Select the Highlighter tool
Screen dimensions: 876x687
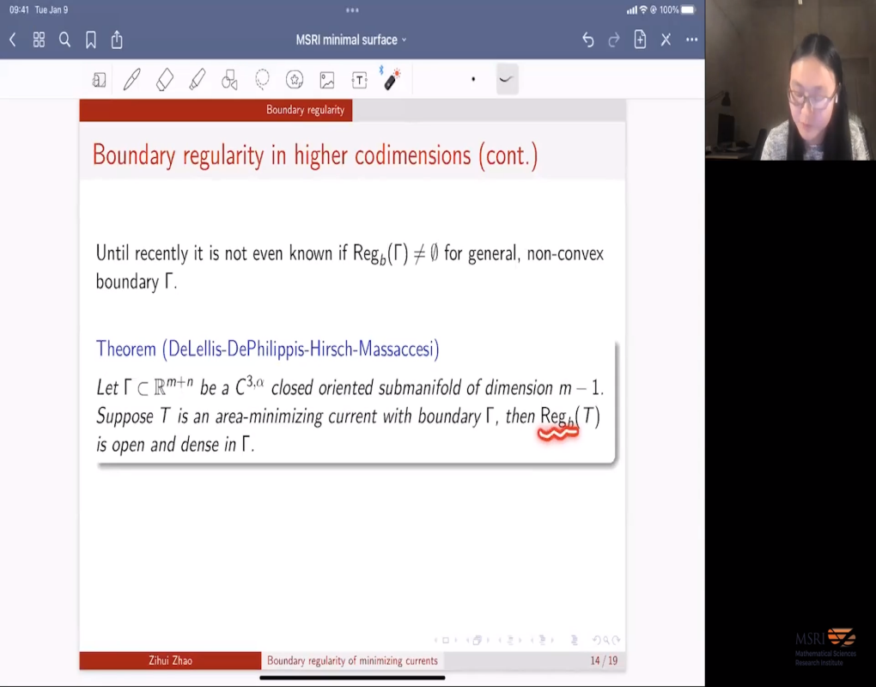(197, 80)
